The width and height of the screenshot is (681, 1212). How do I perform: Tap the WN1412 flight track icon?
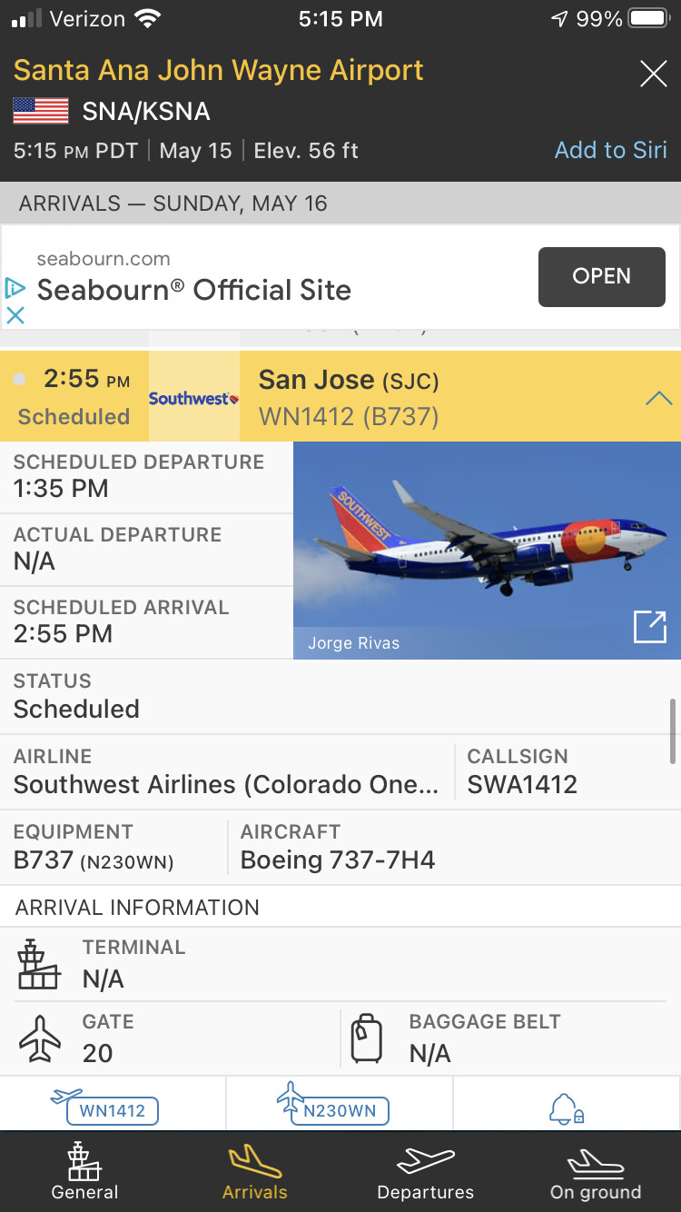coord(105,1105)
